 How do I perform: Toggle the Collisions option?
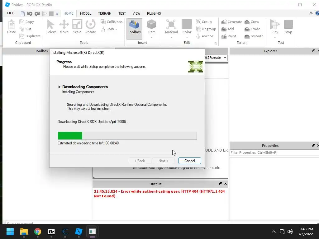click(112, 22)
